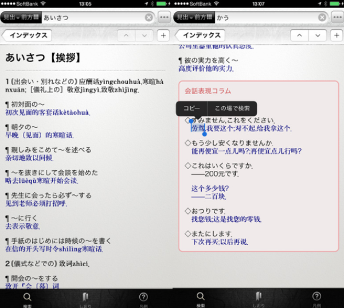344x308 pixels.
Task: Open the しおり bookmarks tab in right screen
Action: (x=259, y=299)
